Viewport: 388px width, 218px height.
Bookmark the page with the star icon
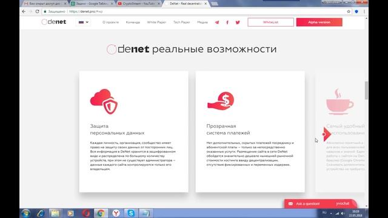tap(349, 12)
